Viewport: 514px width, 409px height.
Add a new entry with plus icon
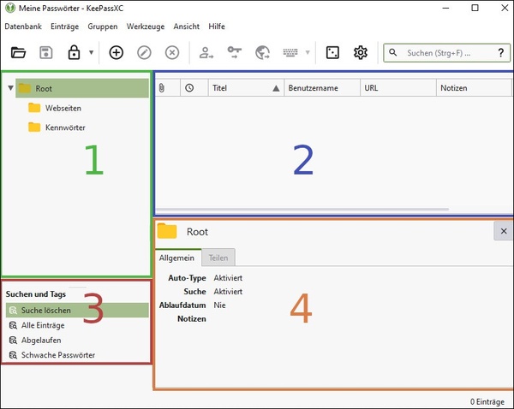coord(116,52)
